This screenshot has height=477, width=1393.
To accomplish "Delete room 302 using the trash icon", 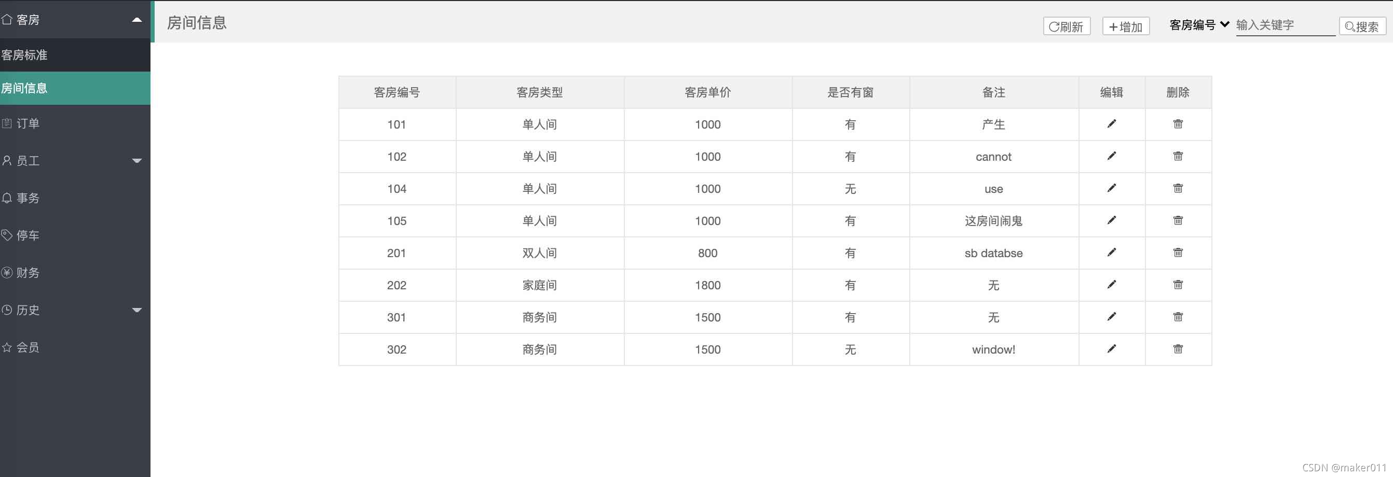I will (1178, 349).
